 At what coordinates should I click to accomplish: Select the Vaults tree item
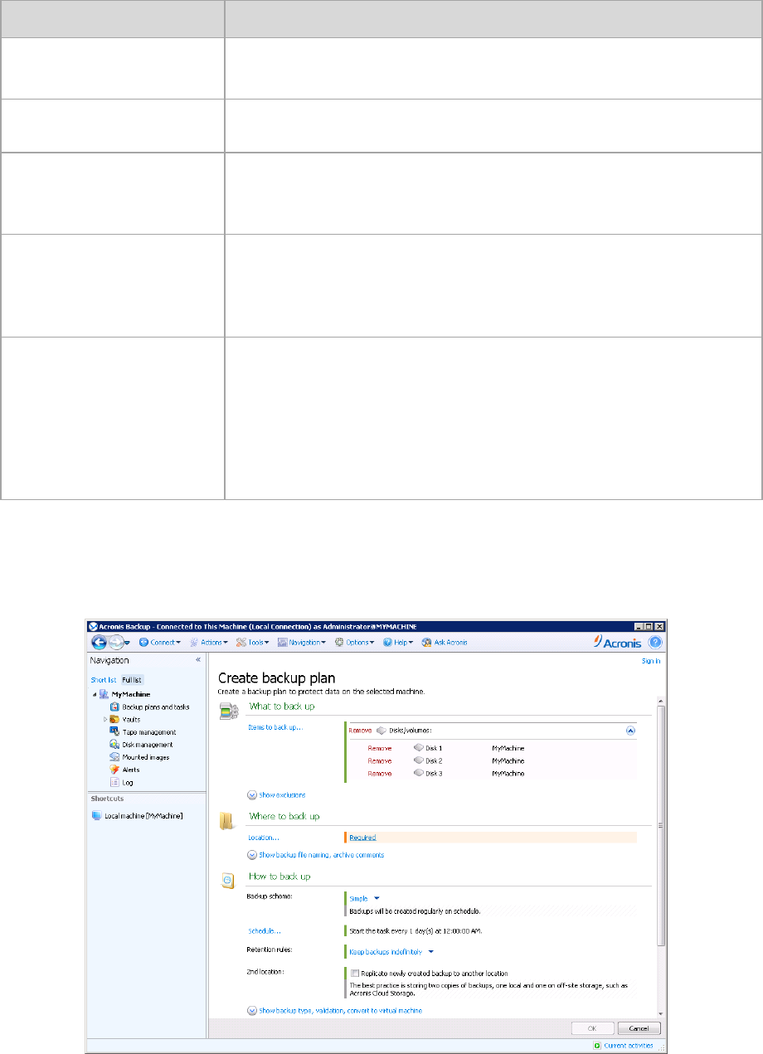click(131, 720)
